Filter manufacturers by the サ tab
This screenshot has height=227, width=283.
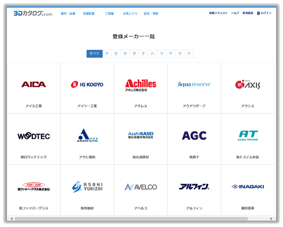[125, 54]
